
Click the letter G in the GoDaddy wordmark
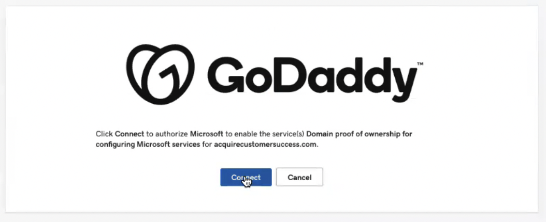pyautogui.click(x=226, y=74)
